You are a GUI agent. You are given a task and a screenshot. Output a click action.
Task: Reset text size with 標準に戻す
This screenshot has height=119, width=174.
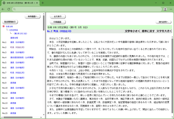click(x=148, y=31)
